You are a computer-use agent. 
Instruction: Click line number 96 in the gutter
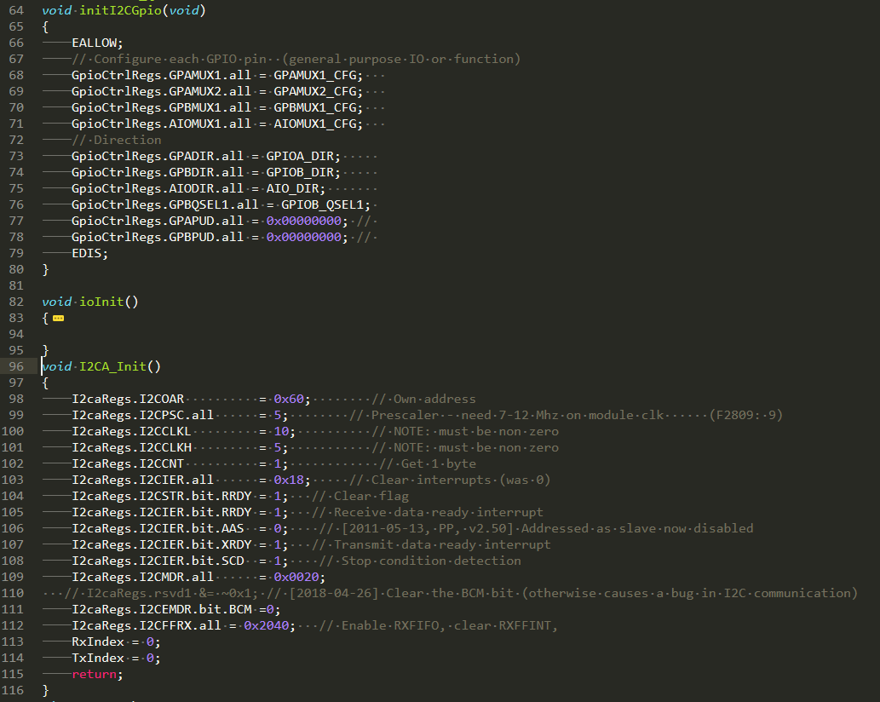(16, 366)
